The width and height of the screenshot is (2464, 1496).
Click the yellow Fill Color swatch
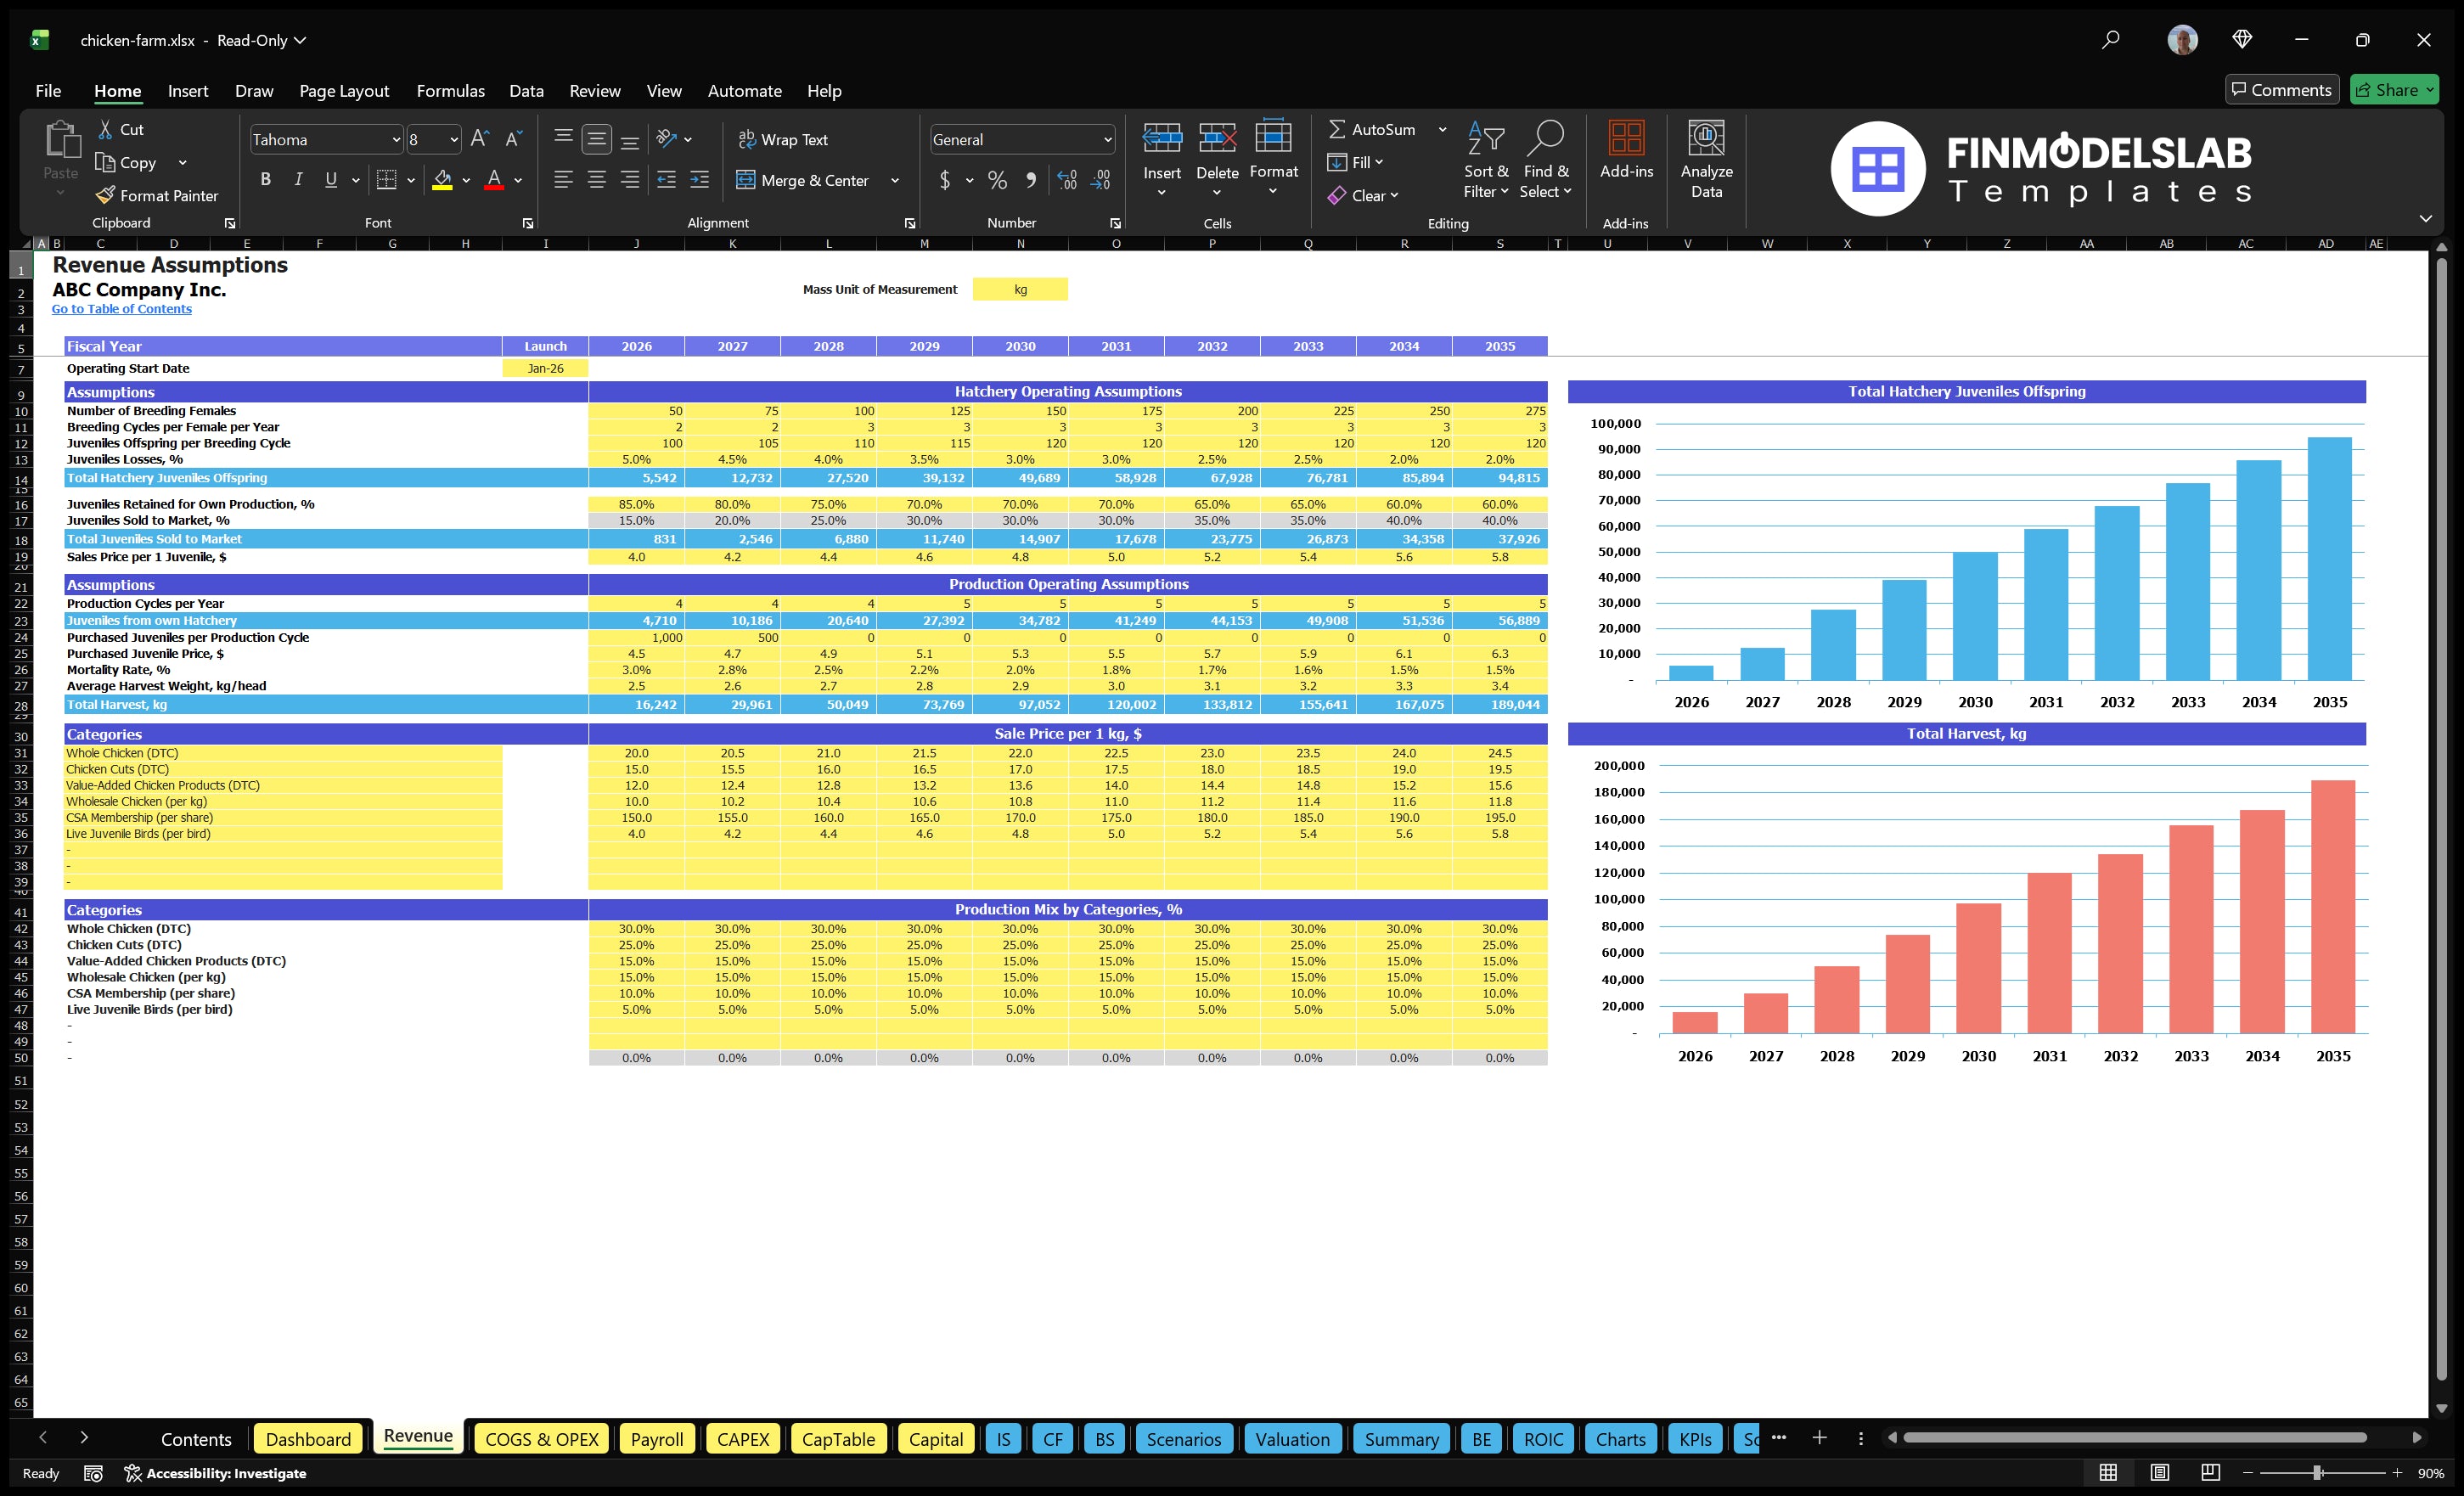coord(442,180)
